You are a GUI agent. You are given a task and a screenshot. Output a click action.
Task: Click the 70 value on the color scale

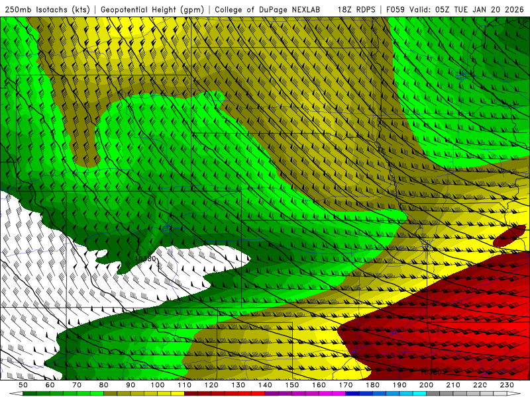tap(77, 385)
